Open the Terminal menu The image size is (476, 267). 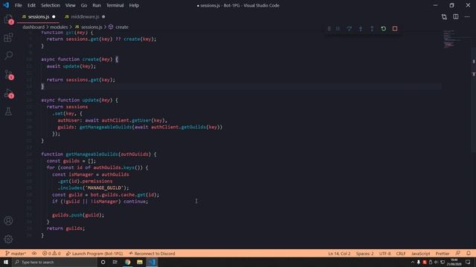point(115,5)
